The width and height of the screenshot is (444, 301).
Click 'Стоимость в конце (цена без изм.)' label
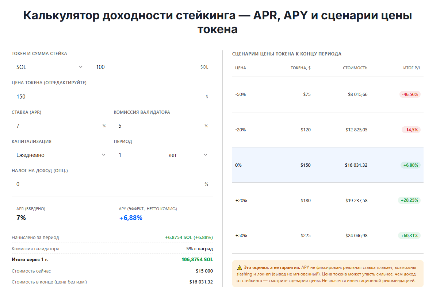click(x=49, y=282)
